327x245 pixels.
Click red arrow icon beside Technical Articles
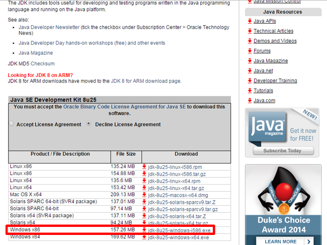point(250,31)
